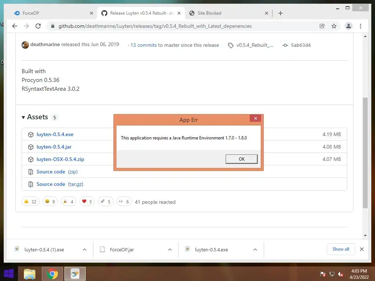
Task: Click the commit icon beside 5ab63d4
Action: [285, 45]
